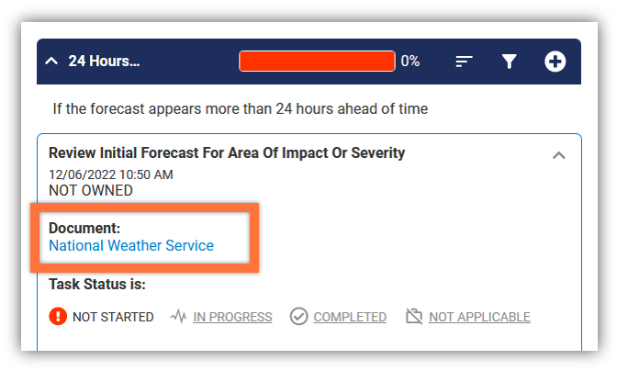Mark the task as COMPLETED

(x=350, y=317)
